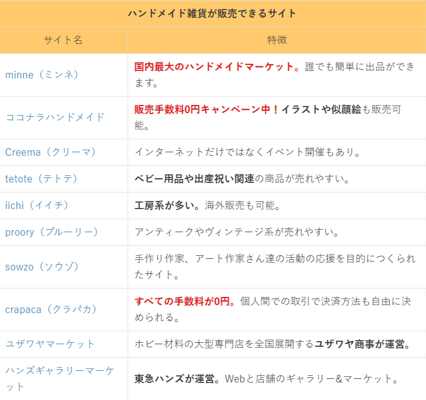The width and height of the screenshot is (426, 400).
Task: Click the red text 販売手数料0円キャンペーン中！
Action: (x=207, y=110)
